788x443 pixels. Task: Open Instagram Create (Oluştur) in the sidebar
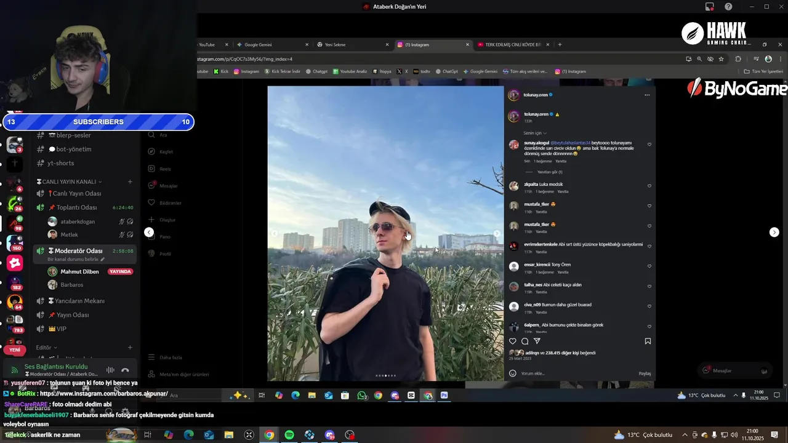(163, 220)
